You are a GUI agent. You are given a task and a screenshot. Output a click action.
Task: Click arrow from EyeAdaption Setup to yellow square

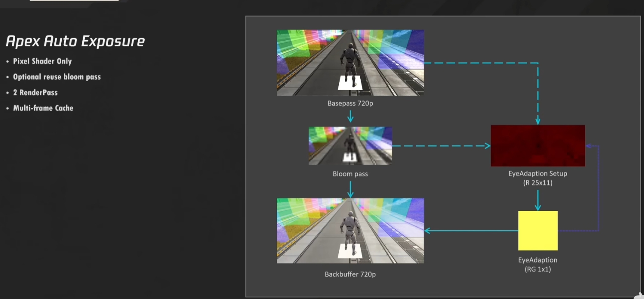538,201
